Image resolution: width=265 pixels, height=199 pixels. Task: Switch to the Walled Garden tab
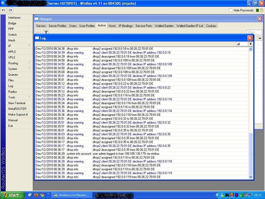[164, 26]
